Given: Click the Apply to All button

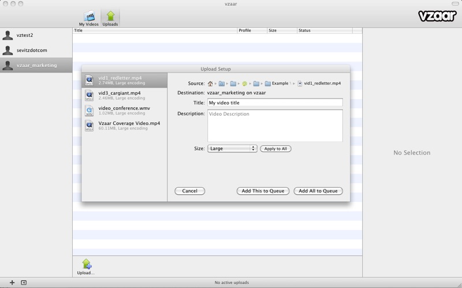Looking at the screenshot, I should pos(275,149).
